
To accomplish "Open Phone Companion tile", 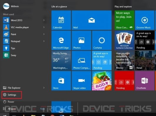I will point(82,61).
